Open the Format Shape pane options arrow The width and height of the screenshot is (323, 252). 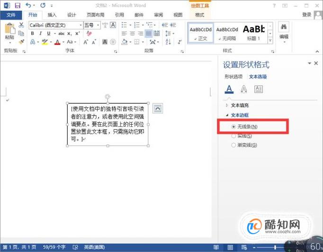(x=309, y=63)
